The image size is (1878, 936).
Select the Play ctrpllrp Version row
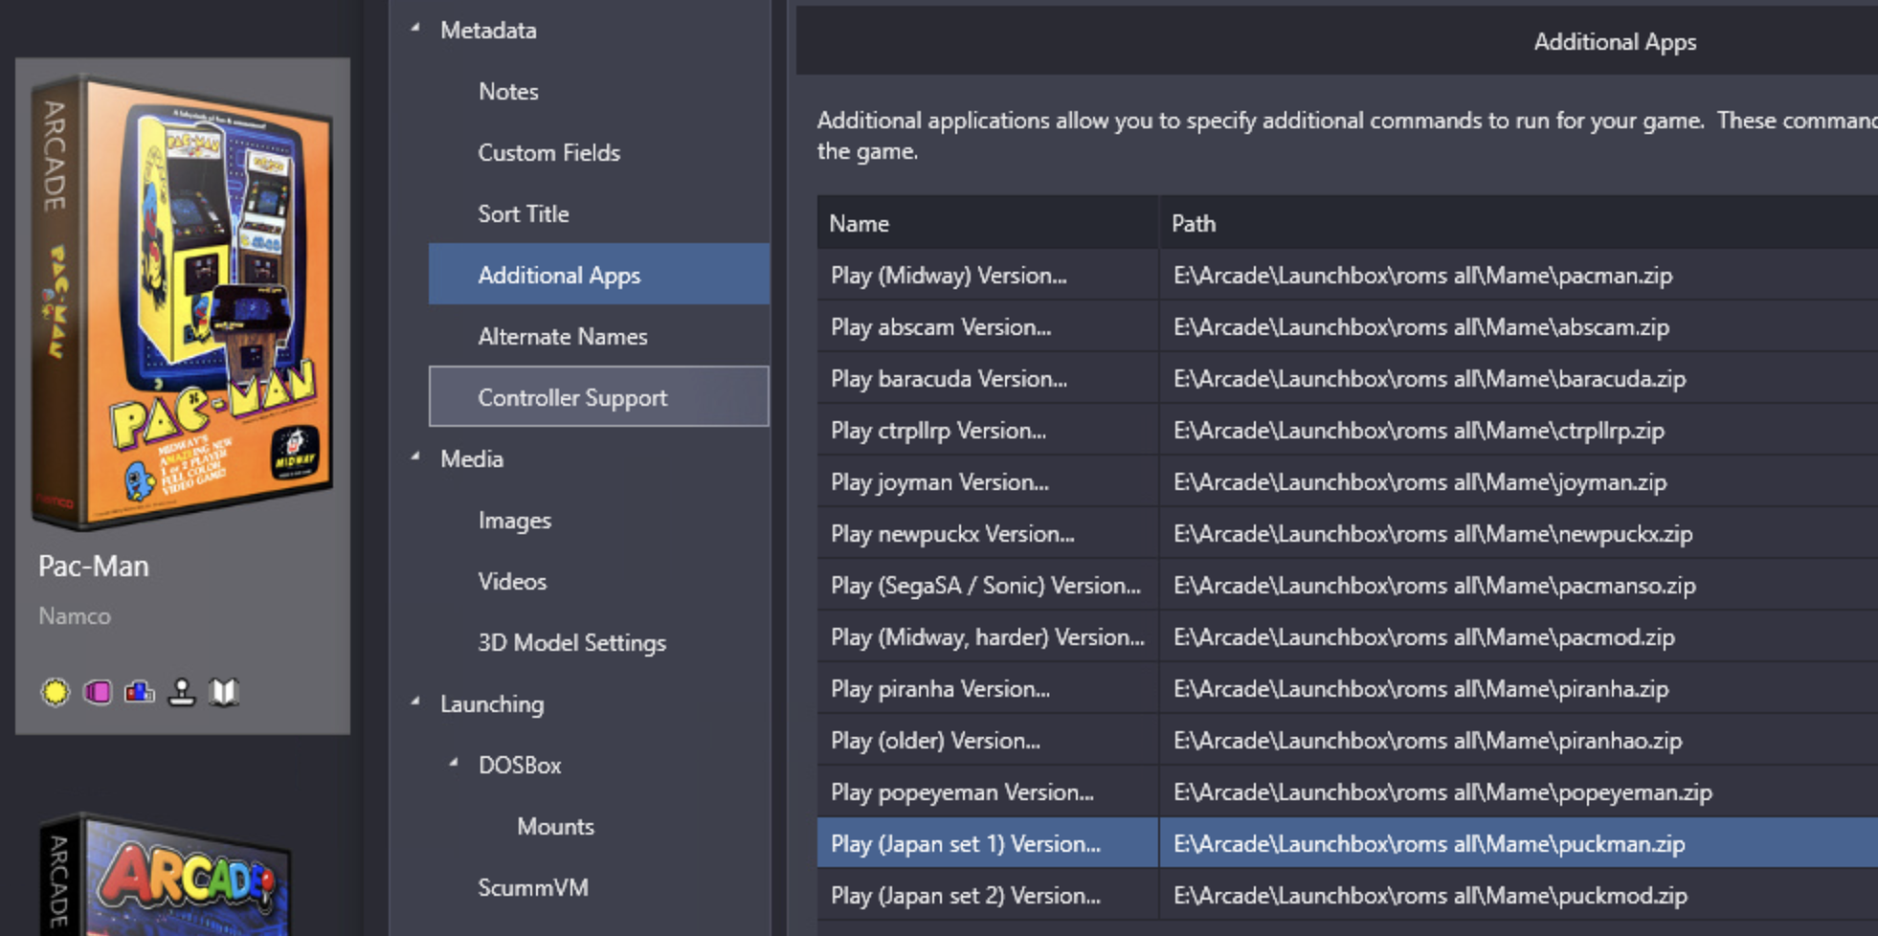coord(1348,431)
